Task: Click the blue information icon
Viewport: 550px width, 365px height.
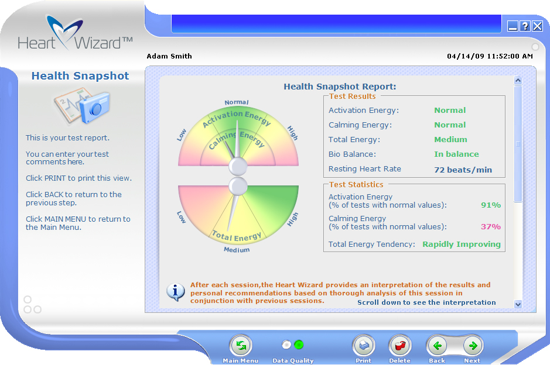Action: (176, 291)
